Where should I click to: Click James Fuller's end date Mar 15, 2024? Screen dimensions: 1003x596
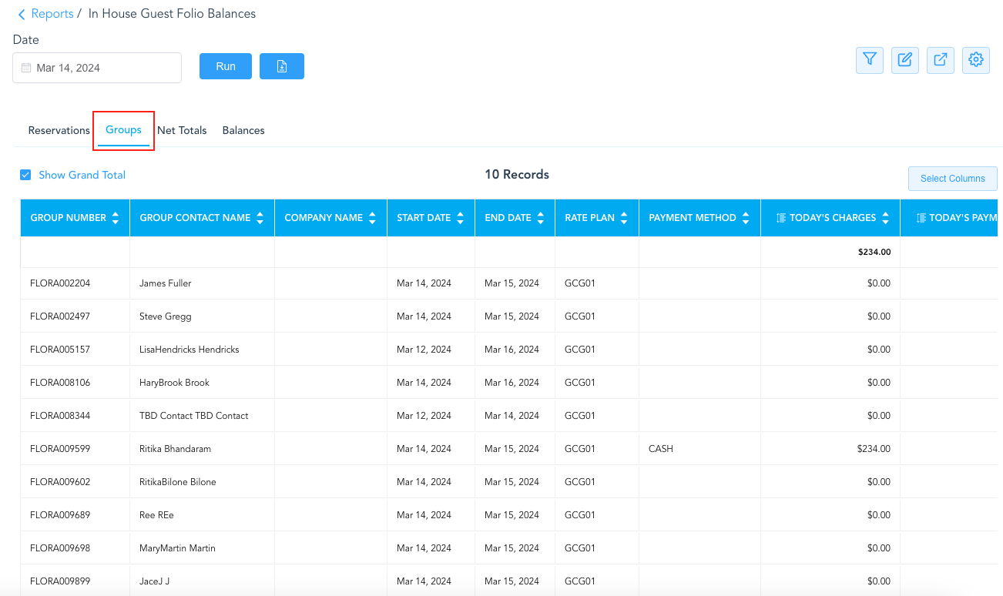pyautogui.click(x=512, y=283)
